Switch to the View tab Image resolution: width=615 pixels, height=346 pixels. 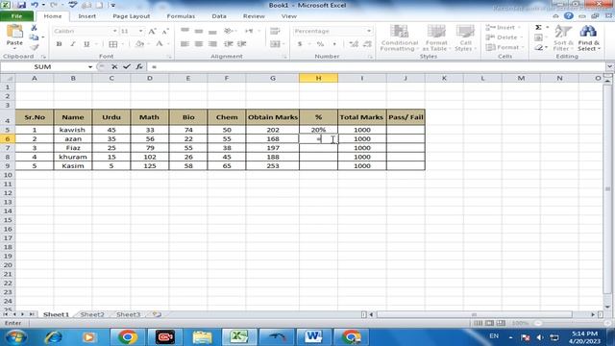tap(288, 16)
